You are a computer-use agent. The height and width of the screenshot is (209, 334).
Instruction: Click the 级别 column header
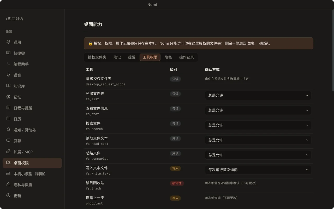coord(174,69)
